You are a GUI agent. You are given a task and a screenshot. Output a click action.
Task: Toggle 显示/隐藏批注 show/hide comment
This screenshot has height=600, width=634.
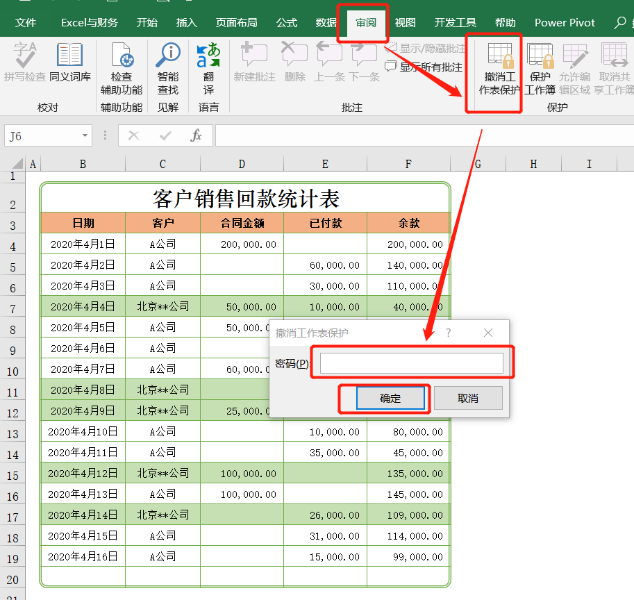(x=424, y=49)
